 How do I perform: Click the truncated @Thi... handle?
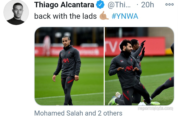pos(119,5)
